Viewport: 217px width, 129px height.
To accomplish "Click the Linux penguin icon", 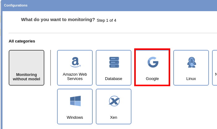I will [x=191, y=62].
